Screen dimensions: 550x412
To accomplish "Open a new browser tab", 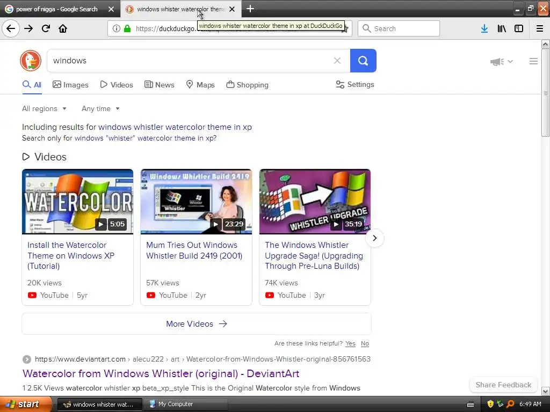I will coord(250,9).
